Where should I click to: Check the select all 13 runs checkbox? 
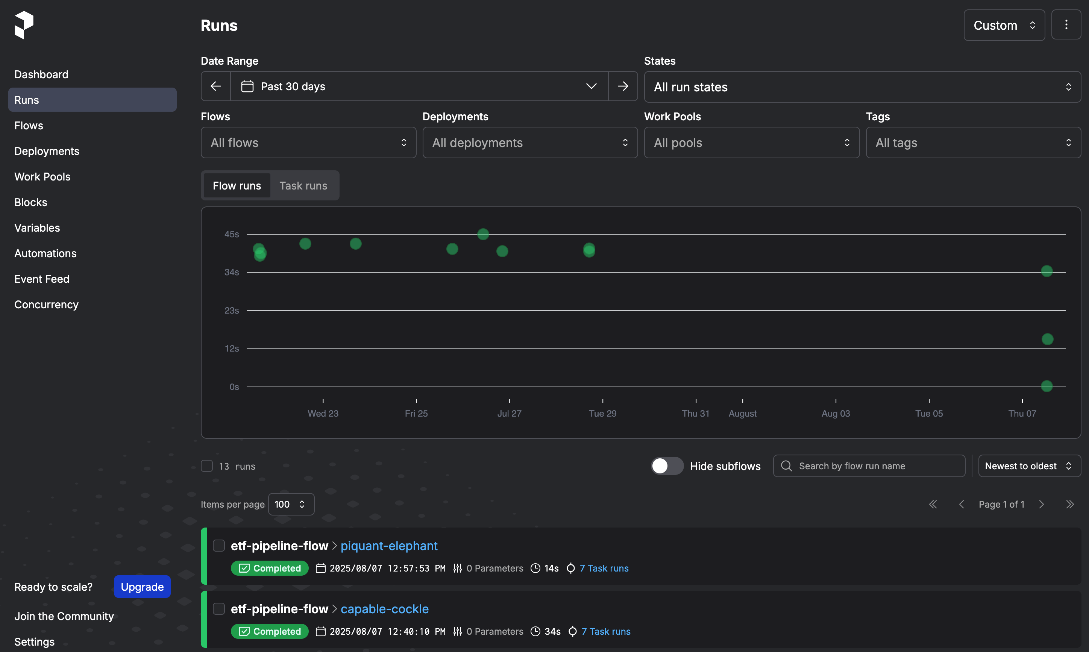pyautogui.click(x=207, y=466)
